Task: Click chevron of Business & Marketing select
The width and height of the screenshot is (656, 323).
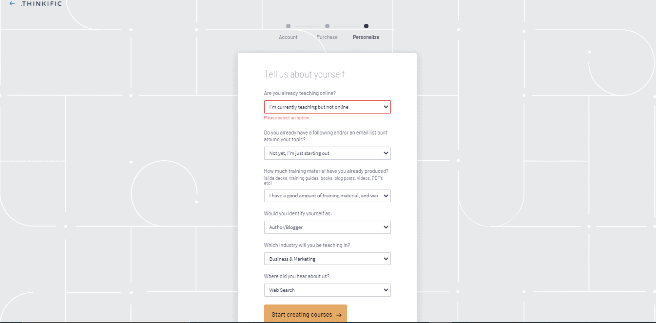Action: [x=386, y=259]
